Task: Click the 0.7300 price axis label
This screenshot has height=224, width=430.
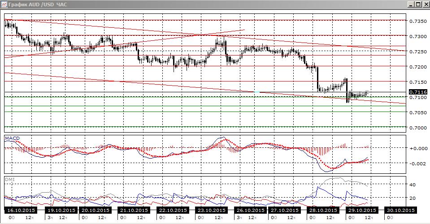Action: 418,36
